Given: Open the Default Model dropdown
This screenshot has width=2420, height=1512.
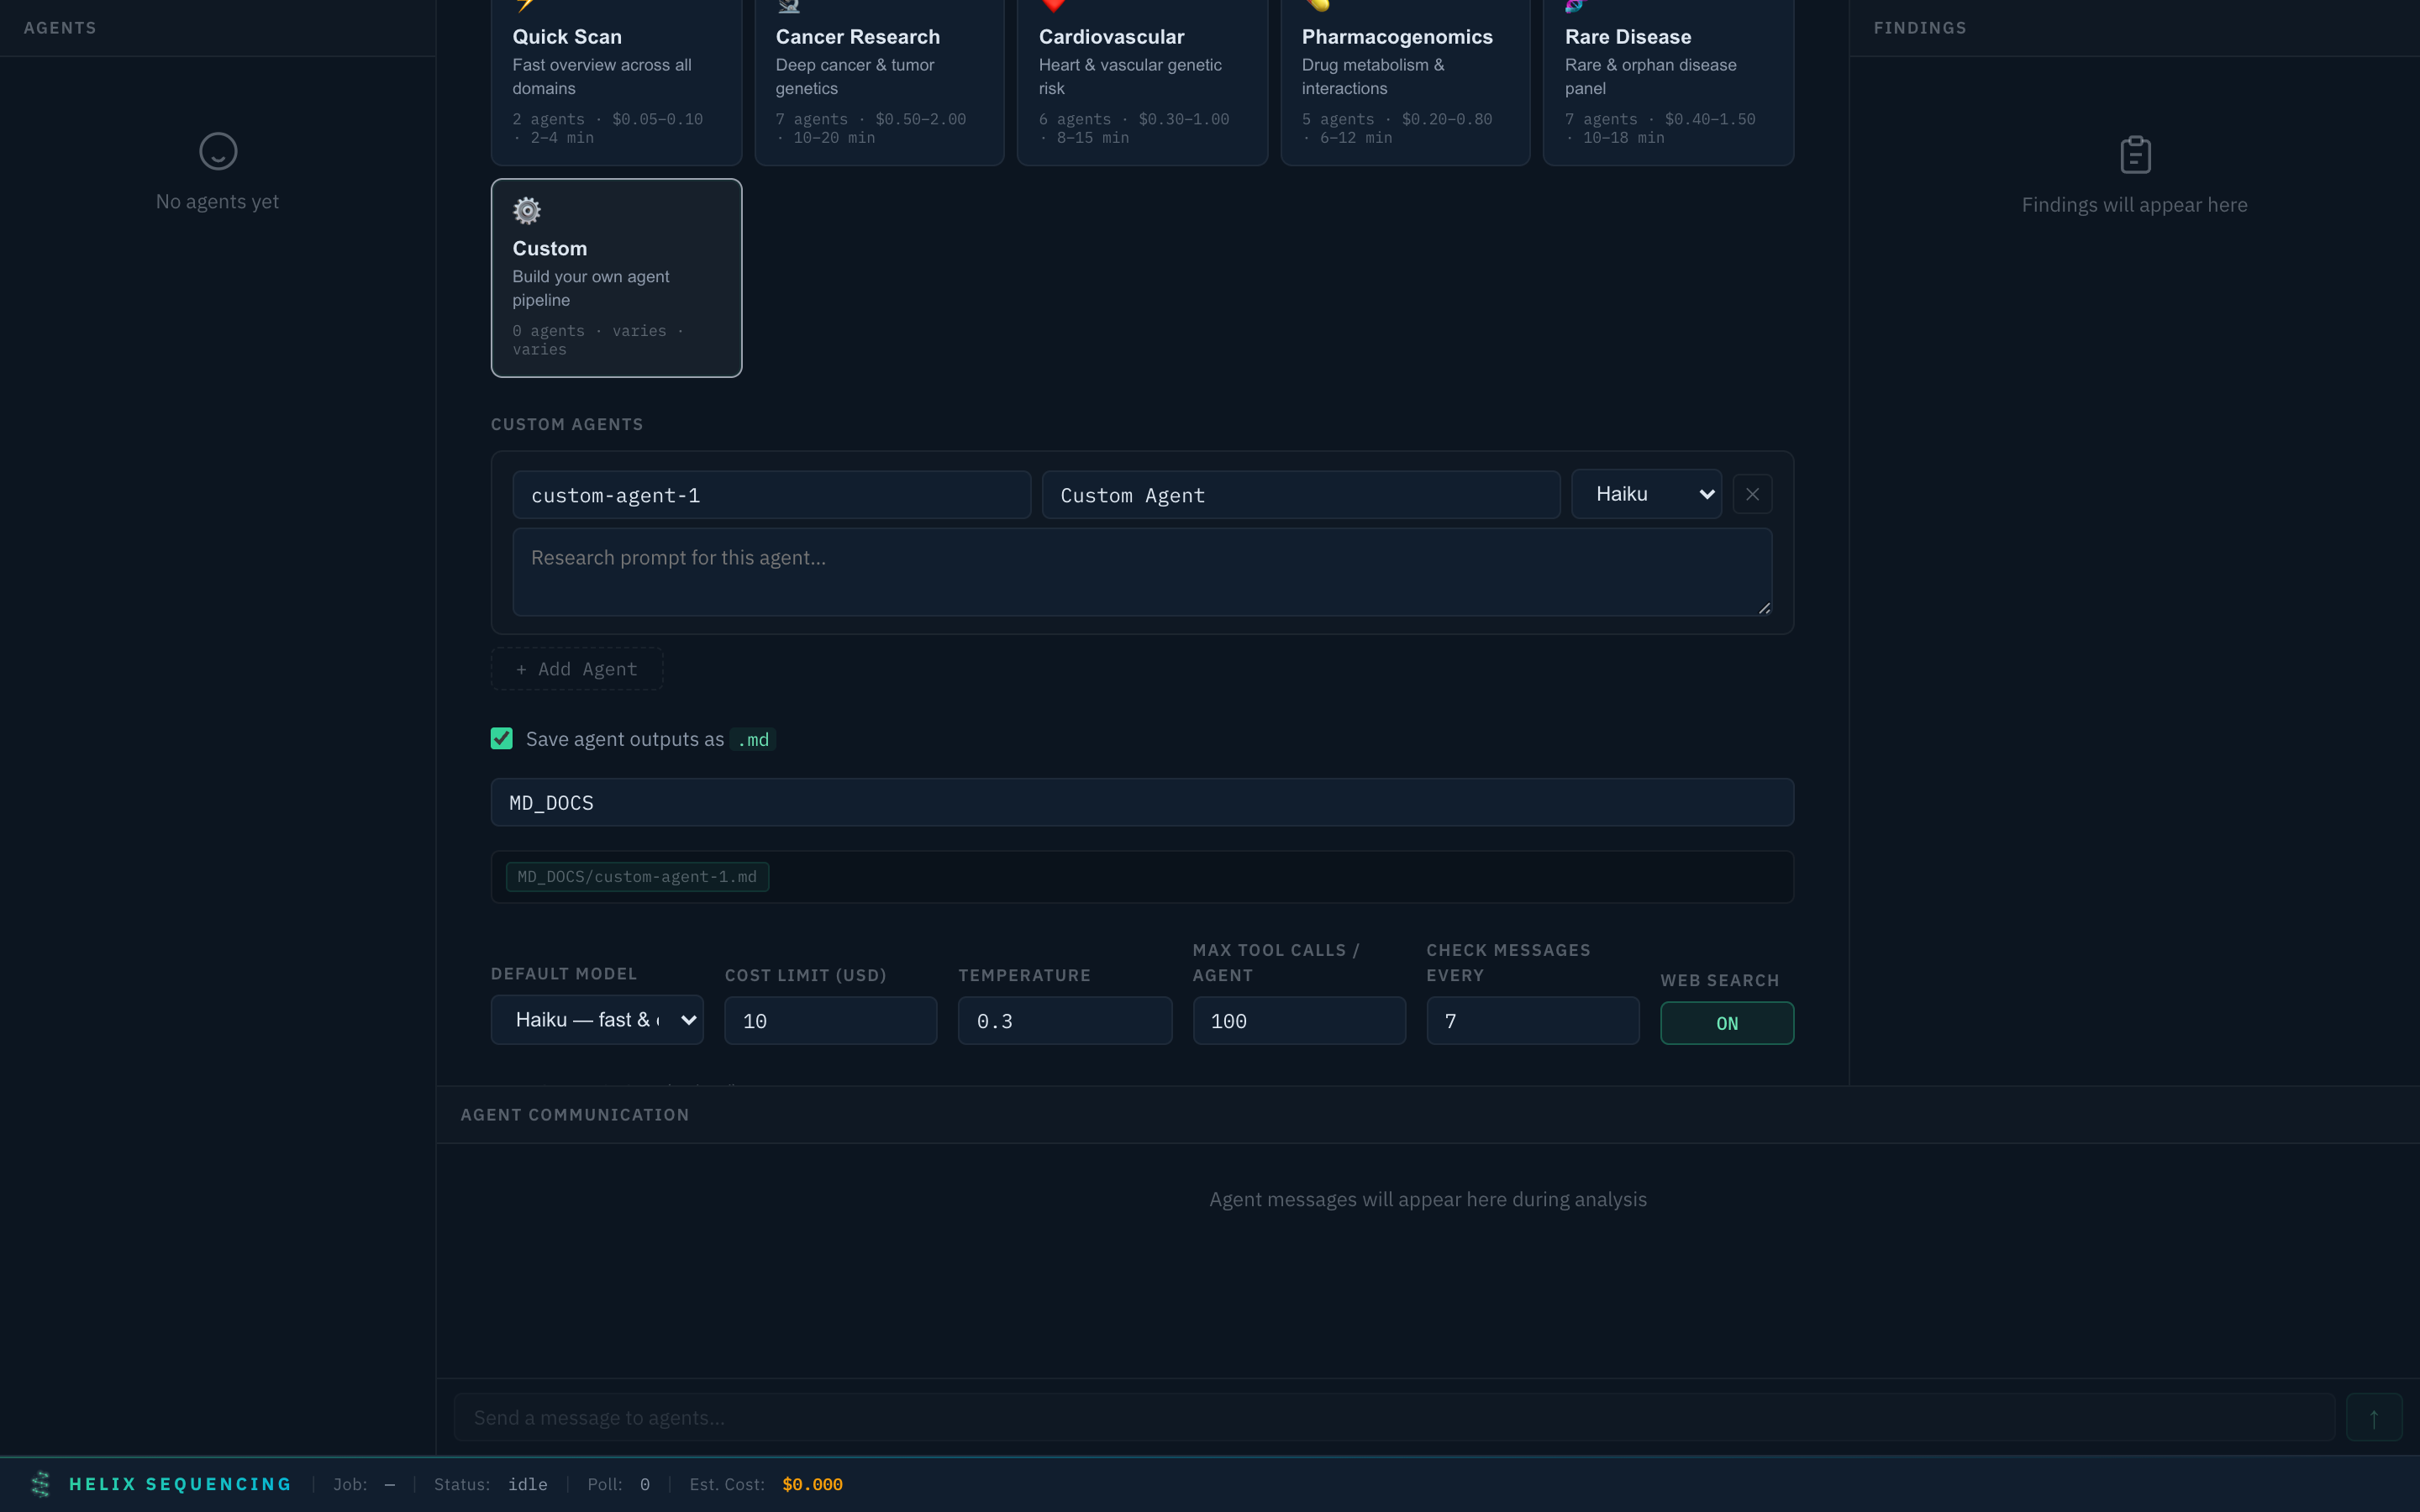Looking at the screenshot, I should [x=596, y=1019].
